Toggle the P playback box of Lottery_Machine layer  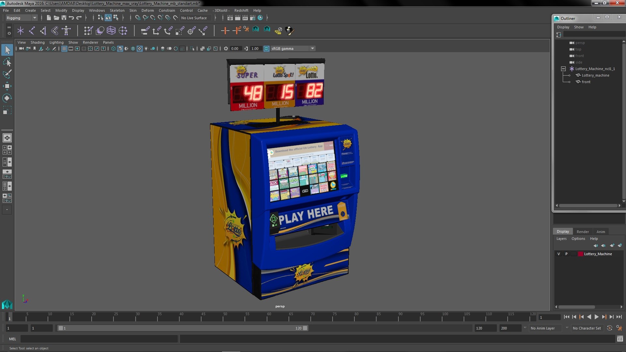click(566, 254)
